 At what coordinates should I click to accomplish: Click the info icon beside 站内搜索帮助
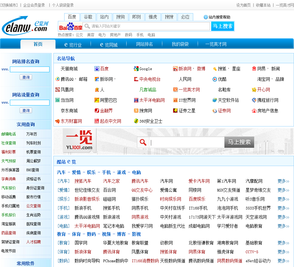click(x=206, y=17)
